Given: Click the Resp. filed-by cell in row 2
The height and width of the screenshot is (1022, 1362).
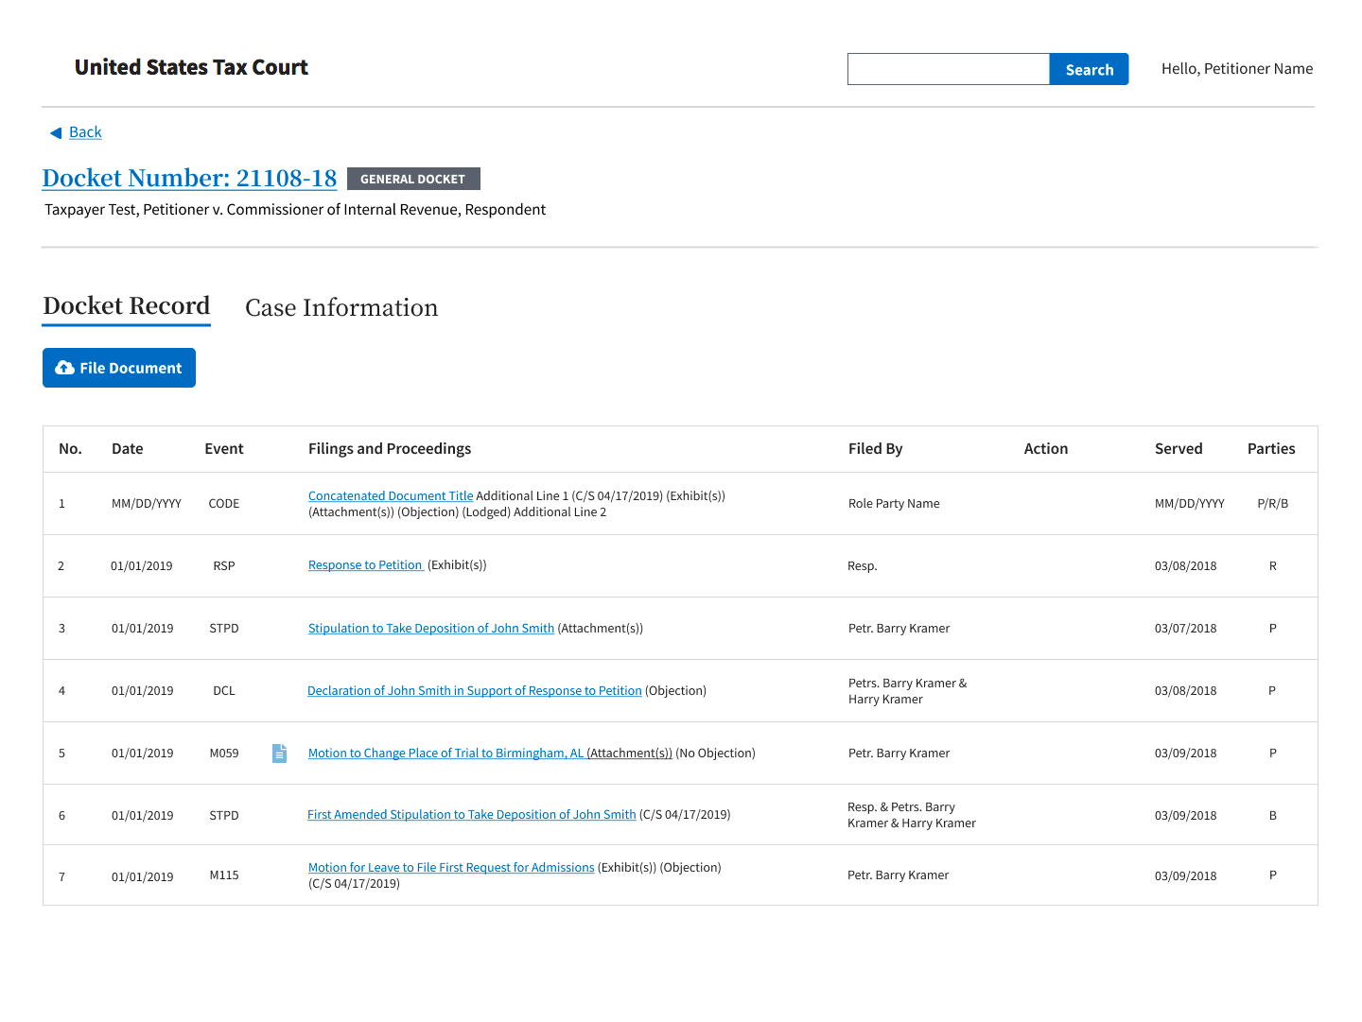Looking at the screenshot, I should tap(863, 566).
